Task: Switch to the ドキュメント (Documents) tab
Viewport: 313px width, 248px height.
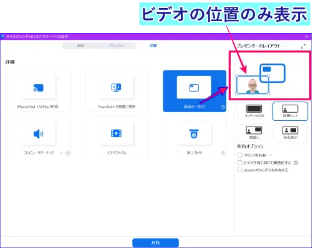Action: (117, 45)
